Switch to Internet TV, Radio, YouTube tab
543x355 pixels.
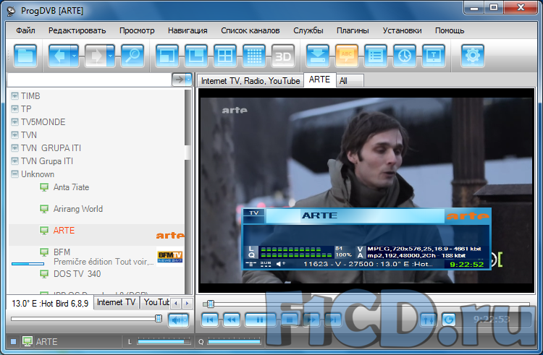point(251,81)
